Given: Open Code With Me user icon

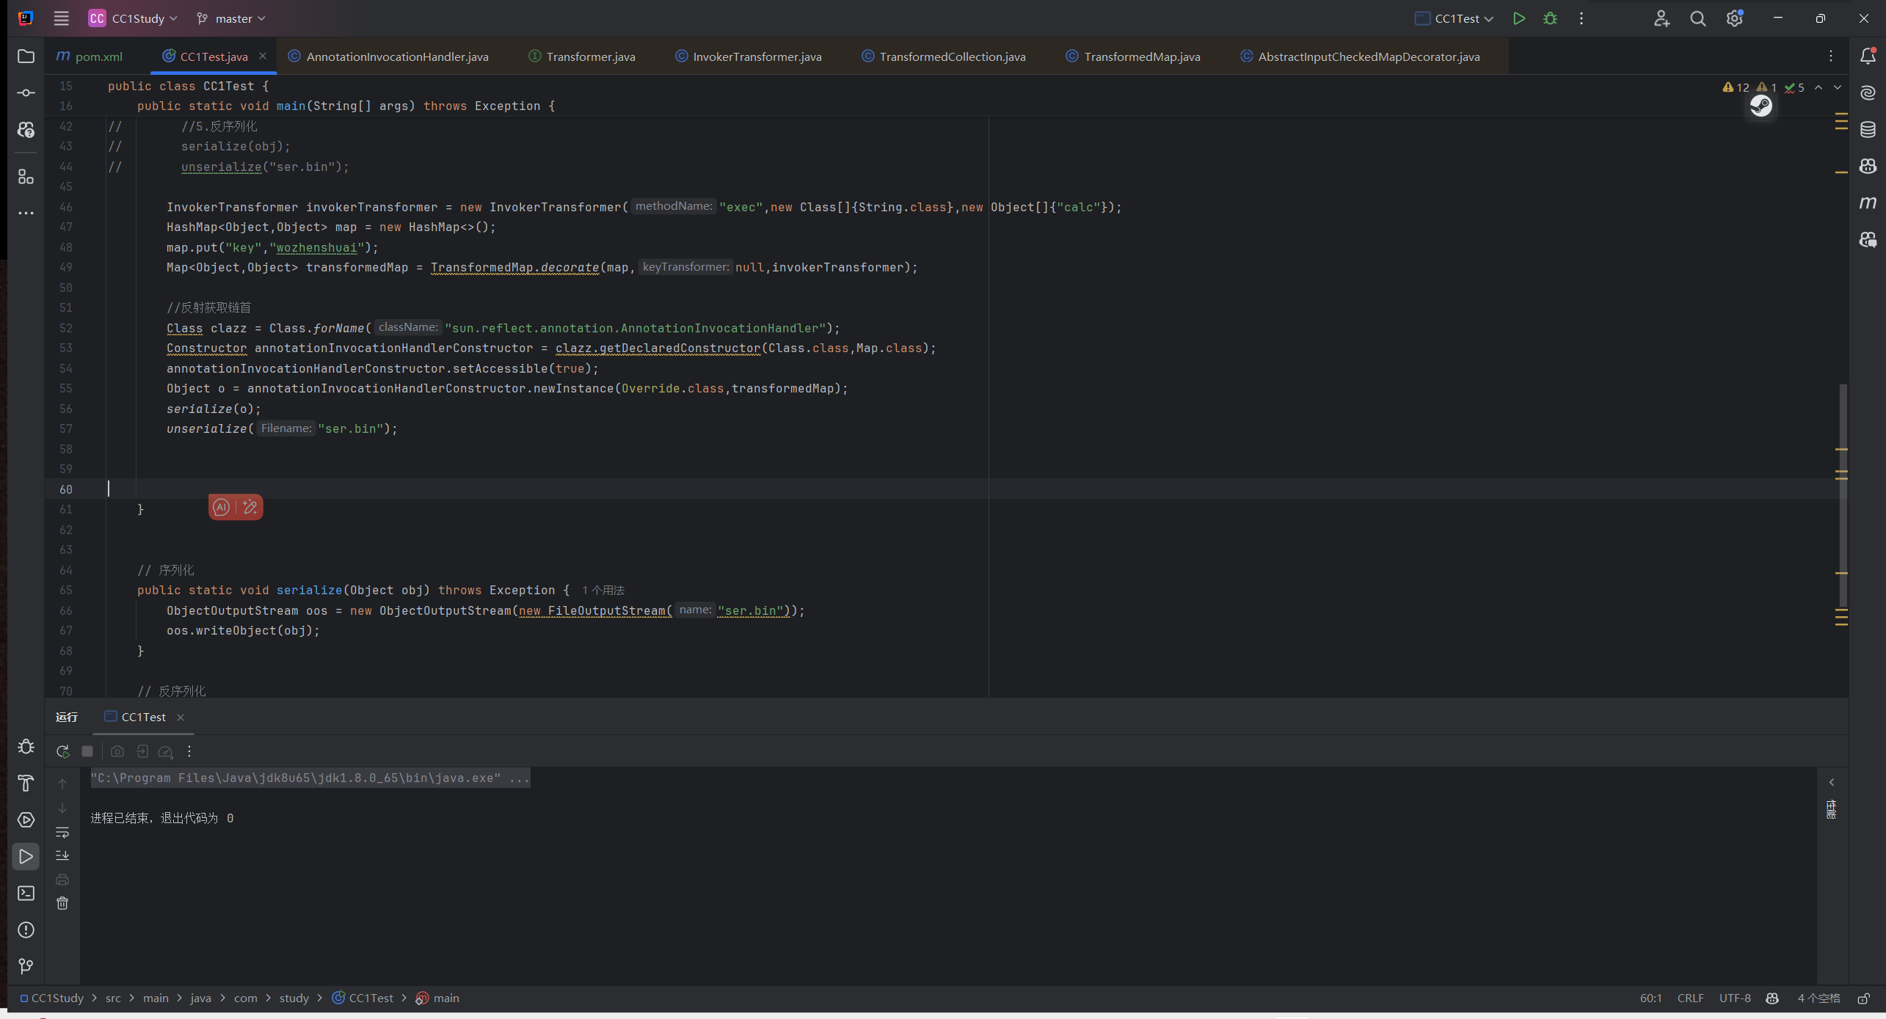Looking at the screenshot, I should (x=1662, y=18).
